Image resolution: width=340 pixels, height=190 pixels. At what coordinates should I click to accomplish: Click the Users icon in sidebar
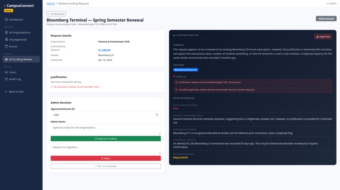point(6,72)
